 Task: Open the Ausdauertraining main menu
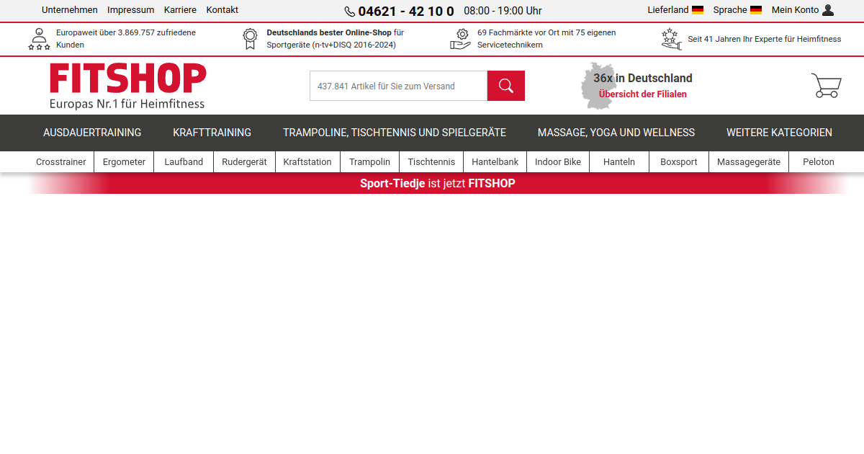(x=92, y=133)
